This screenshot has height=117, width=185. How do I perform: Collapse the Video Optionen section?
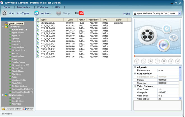pyautogui.click(x=135, y=86)
